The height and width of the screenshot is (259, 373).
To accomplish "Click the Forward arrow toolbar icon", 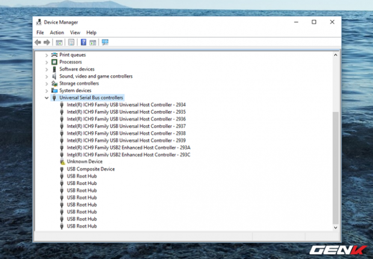I will [47, 42].
